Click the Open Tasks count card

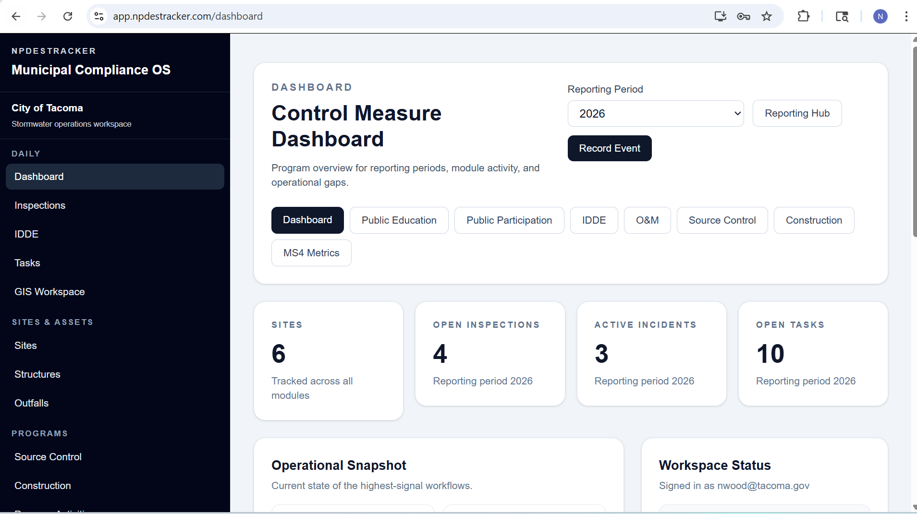813,354
